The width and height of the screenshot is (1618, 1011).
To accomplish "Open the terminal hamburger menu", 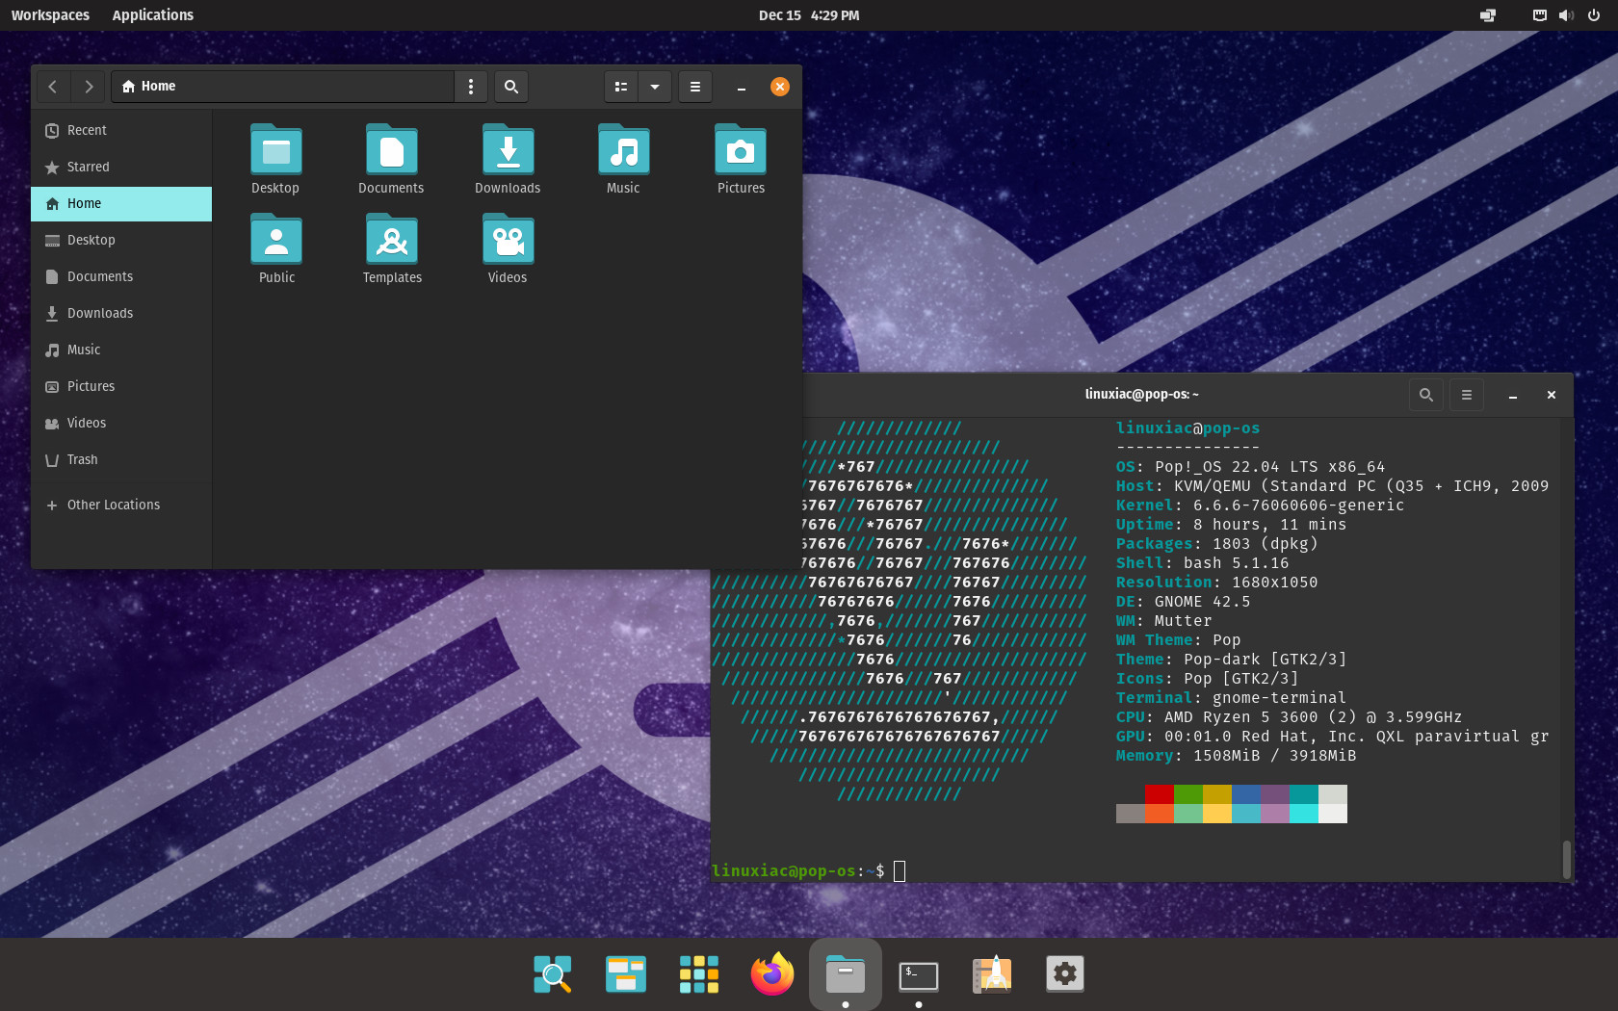I will pyautogui.click(x=1467, y=395).
